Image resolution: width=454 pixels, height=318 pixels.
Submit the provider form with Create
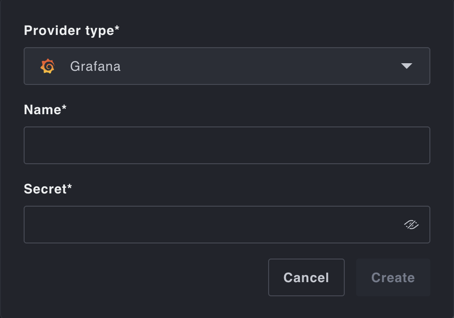coord(393,277)
